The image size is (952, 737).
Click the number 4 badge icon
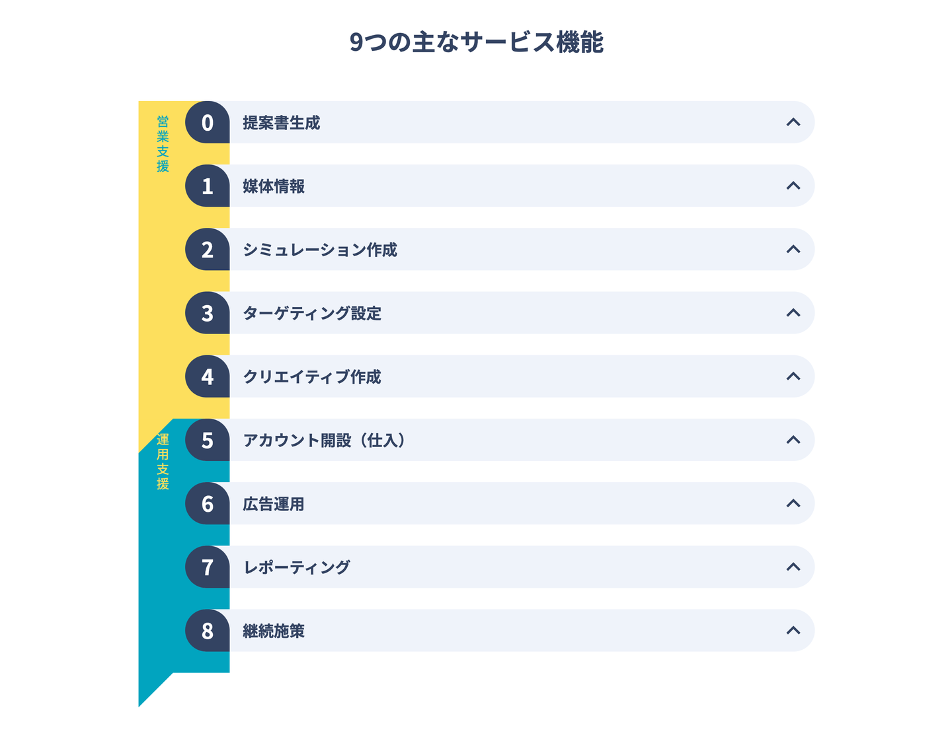pos(208,376)
